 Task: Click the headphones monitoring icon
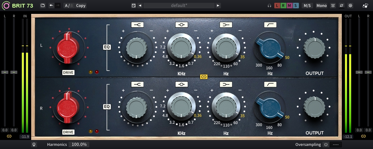269,6
